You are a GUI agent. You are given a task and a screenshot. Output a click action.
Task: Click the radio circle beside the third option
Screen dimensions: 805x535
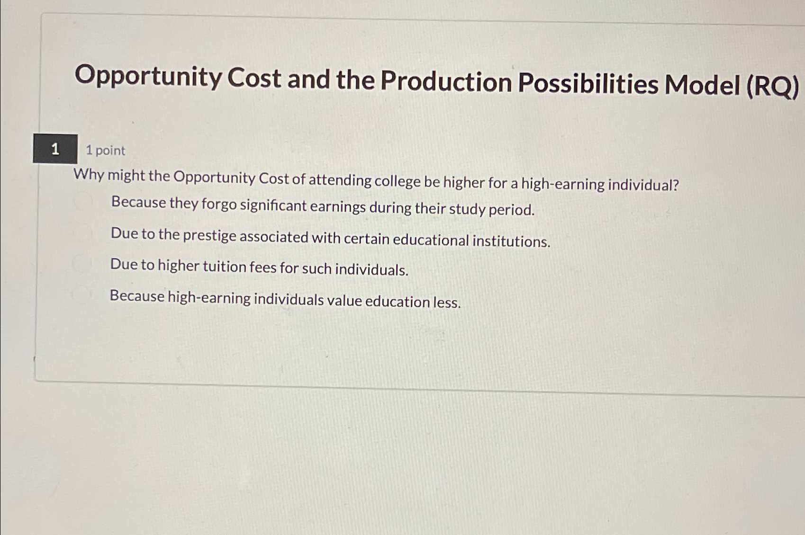click(82, 263)
